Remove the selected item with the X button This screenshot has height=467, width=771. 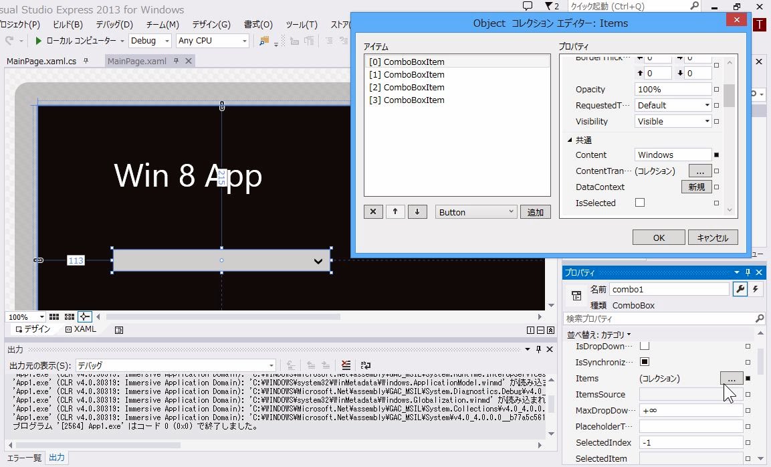[373, 212]
